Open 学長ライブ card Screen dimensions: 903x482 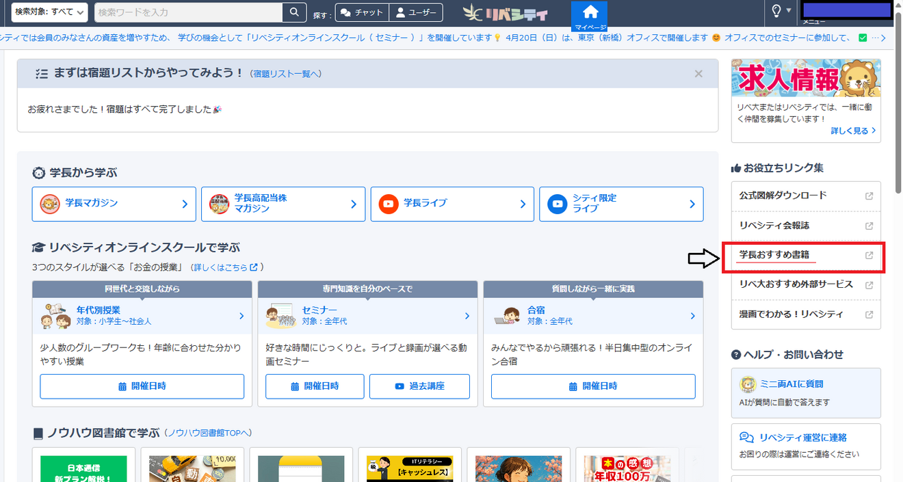click(452, 204)
